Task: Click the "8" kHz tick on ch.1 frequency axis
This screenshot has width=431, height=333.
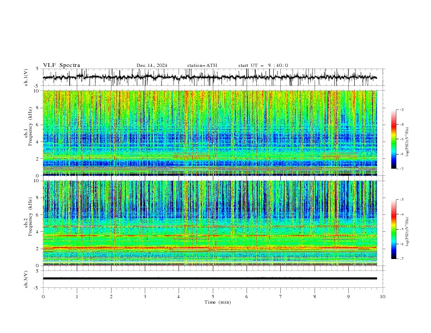Action: click(39, 108)
